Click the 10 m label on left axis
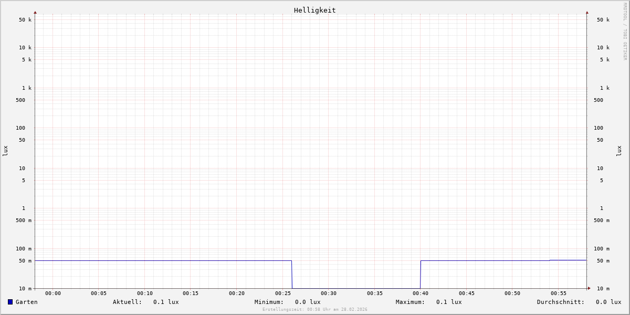Screen dimensions: 630x315 [x=25, y=289]
